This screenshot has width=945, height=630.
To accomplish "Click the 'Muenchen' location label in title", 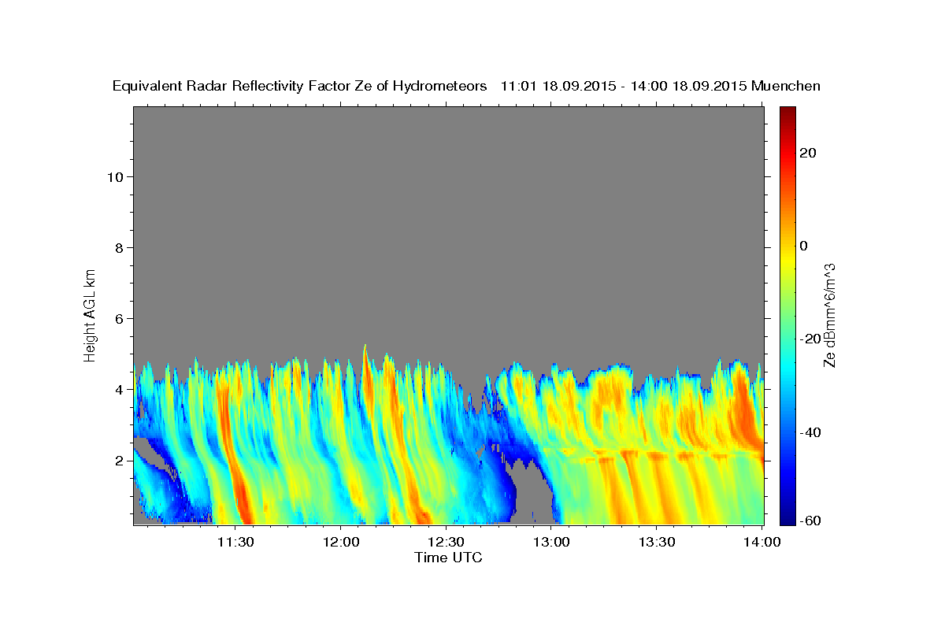I will [787, 86].
